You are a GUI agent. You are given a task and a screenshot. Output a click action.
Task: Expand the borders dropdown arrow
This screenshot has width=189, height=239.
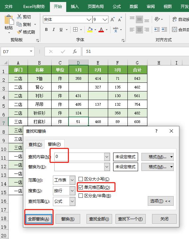pyautogui.click(x=81, y=30)
